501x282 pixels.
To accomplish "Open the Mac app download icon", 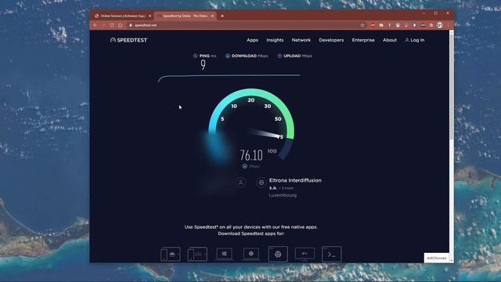I will coord(250,254).
